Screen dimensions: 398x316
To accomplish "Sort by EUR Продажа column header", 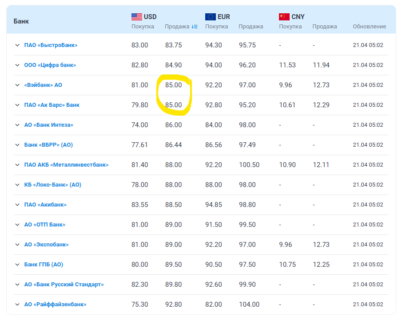I will 251,27.
